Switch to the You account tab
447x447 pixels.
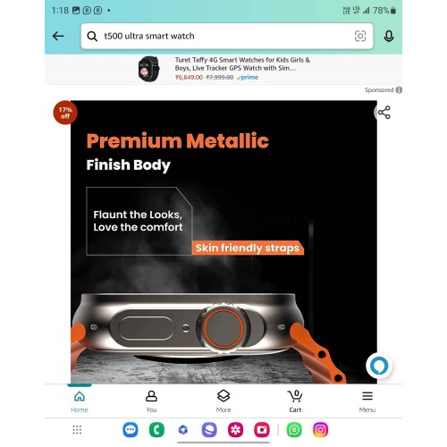coord(151,401)
